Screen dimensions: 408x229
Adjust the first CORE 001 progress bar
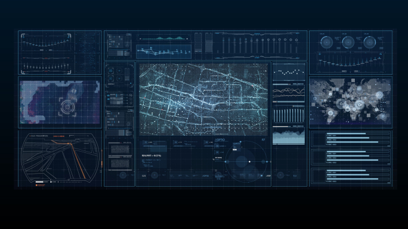(x=346, y=134)
